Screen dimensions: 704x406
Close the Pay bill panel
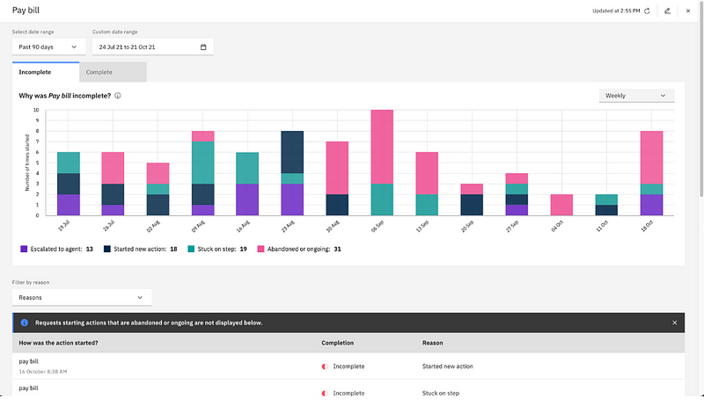click(688, 11)
